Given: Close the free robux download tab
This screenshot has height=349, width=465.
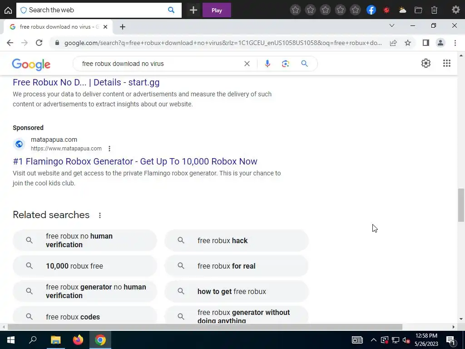Looking at the screenshot, I should pyautogui.click(x=105, y=27).
